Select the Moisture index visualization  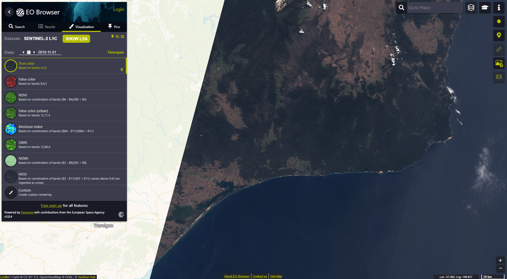[64, 129]
